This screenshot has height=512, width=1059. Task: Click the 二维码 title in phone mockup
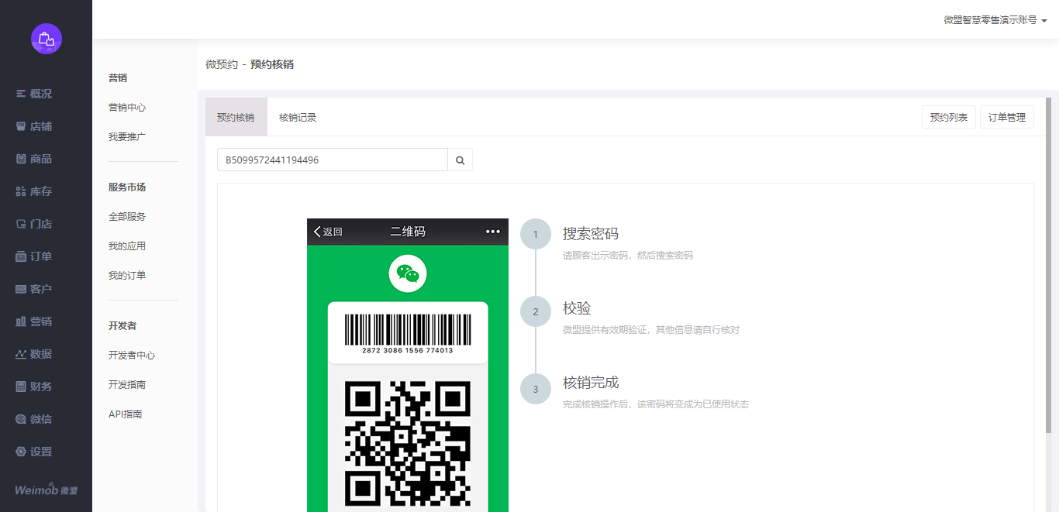tap(408, 232)
